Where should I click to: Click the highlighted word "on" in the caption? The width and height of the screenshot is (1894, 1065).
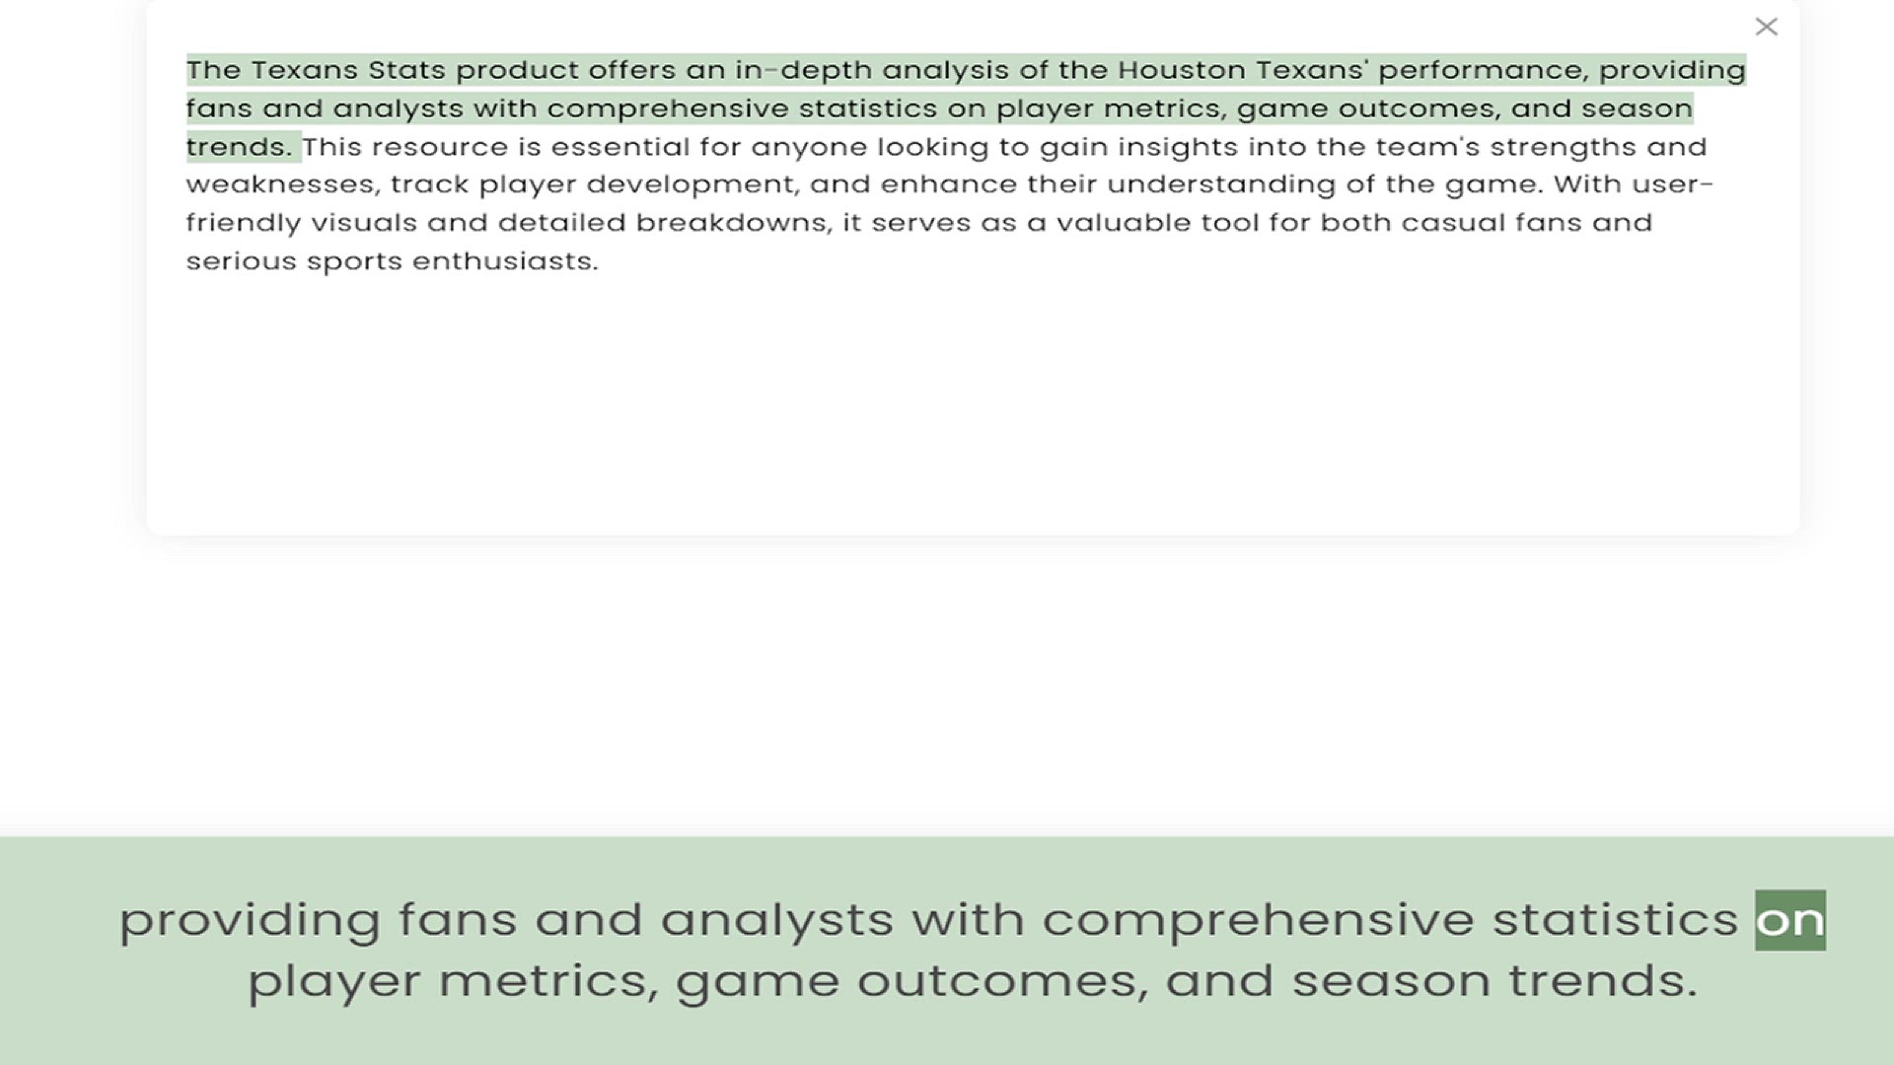pyautogui.click(x=1789, y=920)
